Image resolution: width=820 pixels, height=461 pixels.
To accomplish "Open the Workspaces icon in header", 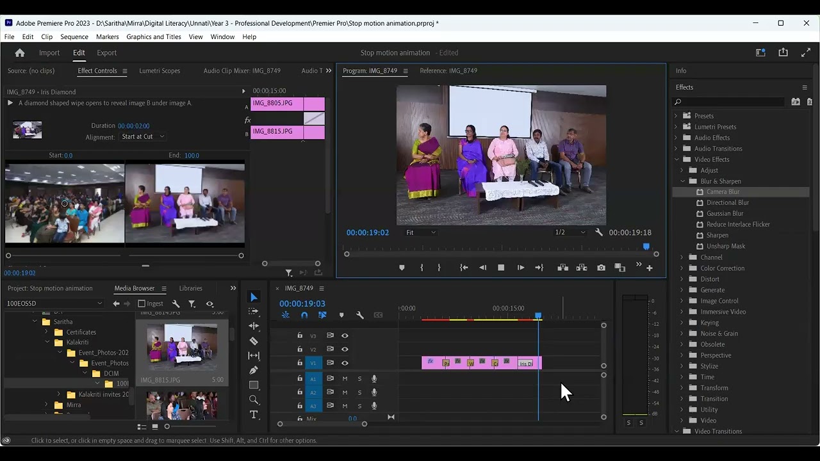I will pyautogui.click(x=760, y=53).
